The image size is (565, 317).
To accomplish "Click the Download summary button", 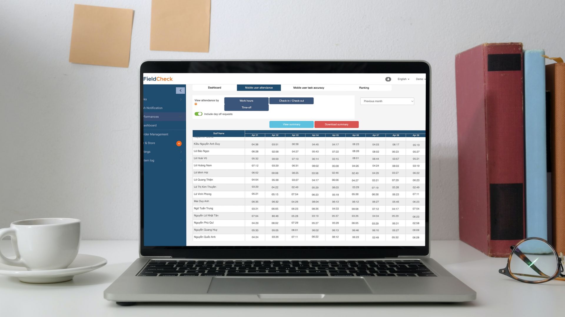I will tap(336, 124).
